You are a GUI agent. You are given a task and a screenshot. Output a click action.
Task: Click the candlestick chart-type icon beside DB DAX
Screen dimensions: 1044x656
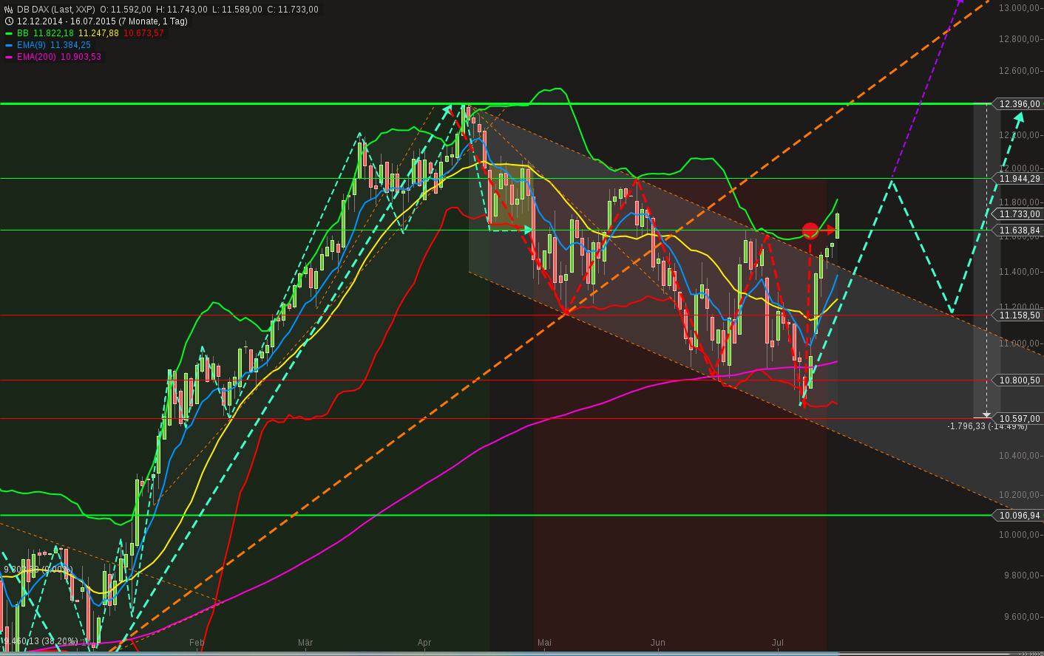pos(9,10)
